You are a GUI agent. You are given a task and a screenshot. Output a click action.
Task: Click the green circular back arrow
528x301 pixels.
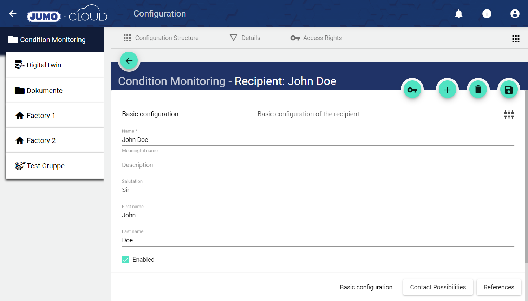point(129,61)
